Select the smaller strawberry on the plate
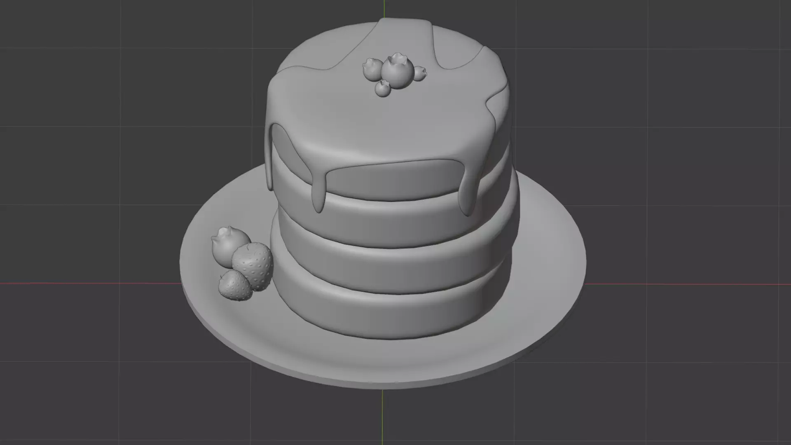This screenshot has width=791, height=445. click(235, 285)
